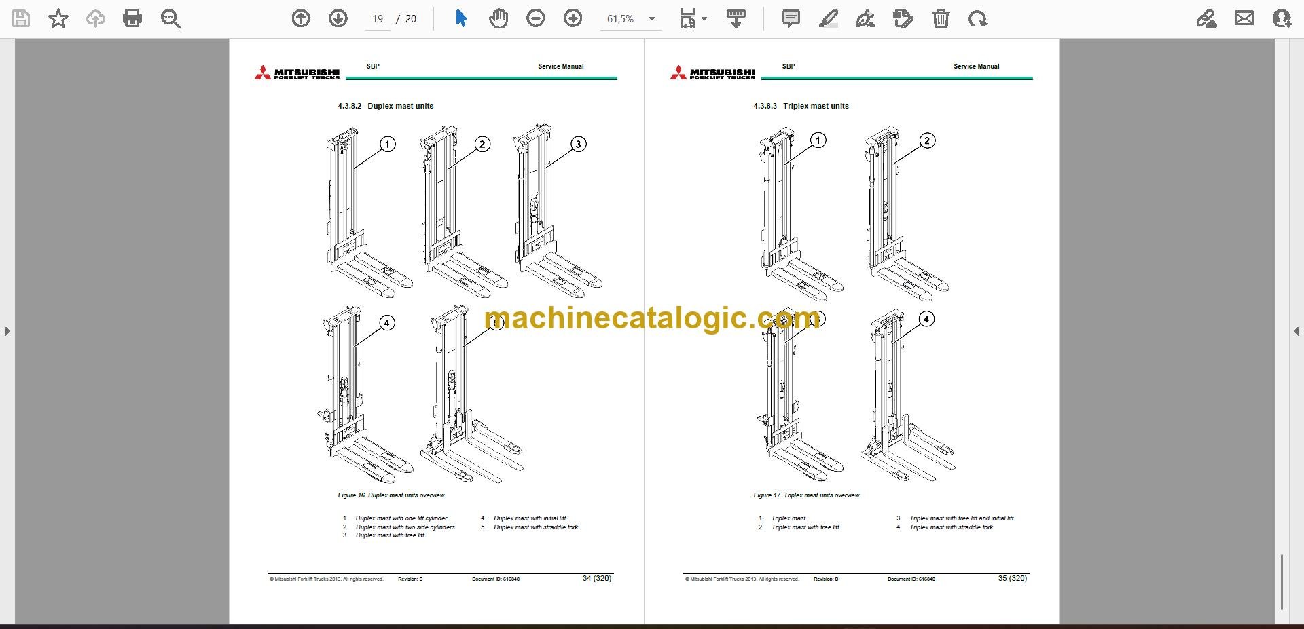
Task: Click 'Duplex mast with straddle fork' text
Action: (x=536, y=527)
